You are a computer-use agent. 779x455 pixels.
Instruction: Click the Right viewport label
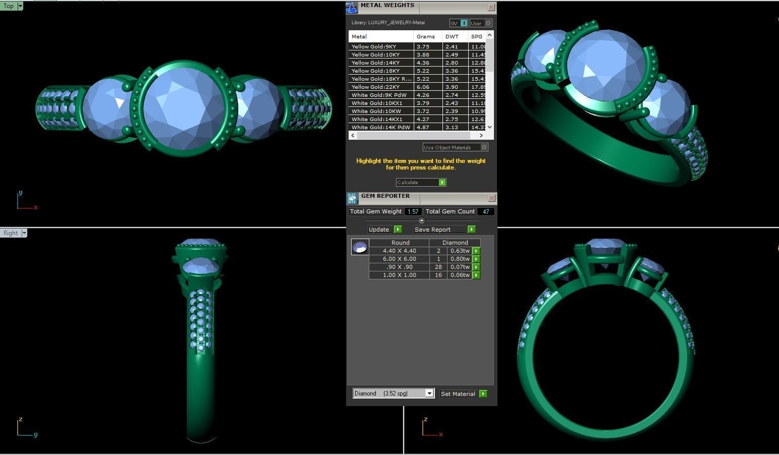tap(11, 233)
